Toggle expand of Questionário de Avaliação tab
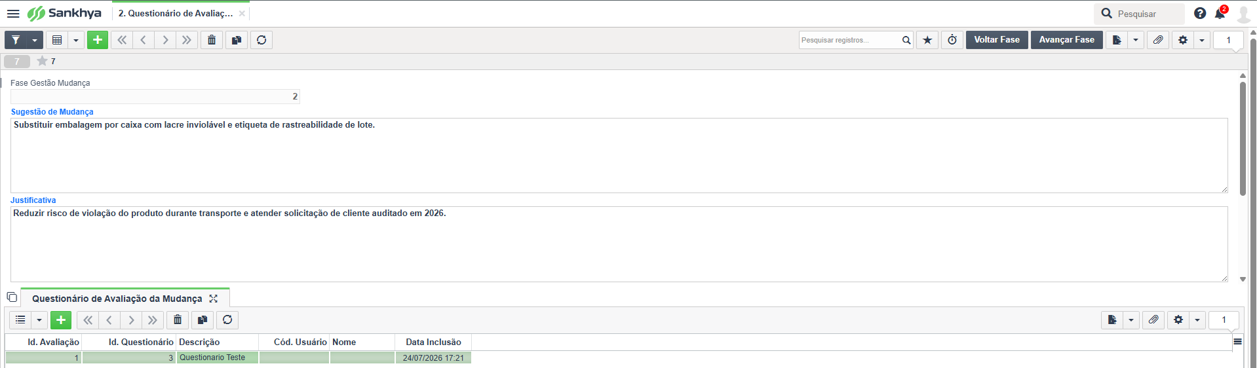Image resolution: width=1257 pixels, height=368 pixels. pos(213,299)
